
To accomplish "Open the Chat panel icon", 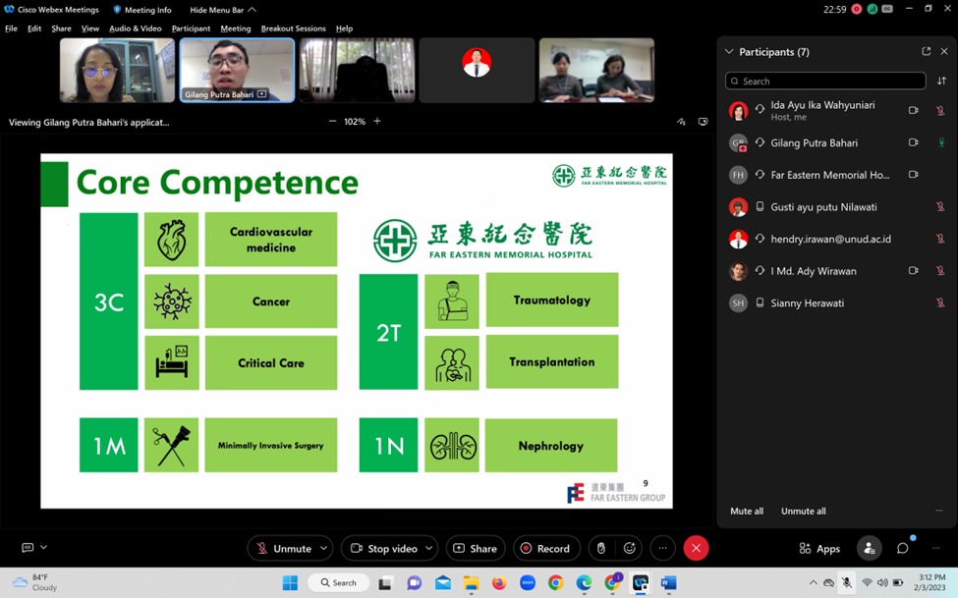I will (902, 548).
